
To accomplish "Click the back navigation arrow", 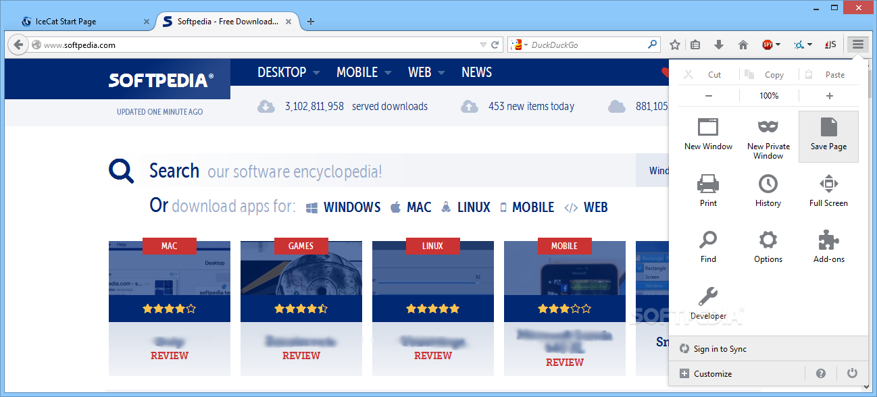I will click(18, 45).
